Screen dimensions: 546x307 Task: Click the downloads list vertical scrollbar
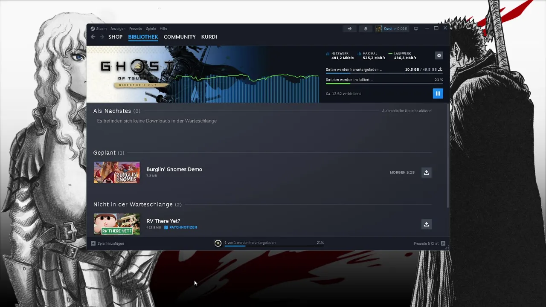point(447,155)
